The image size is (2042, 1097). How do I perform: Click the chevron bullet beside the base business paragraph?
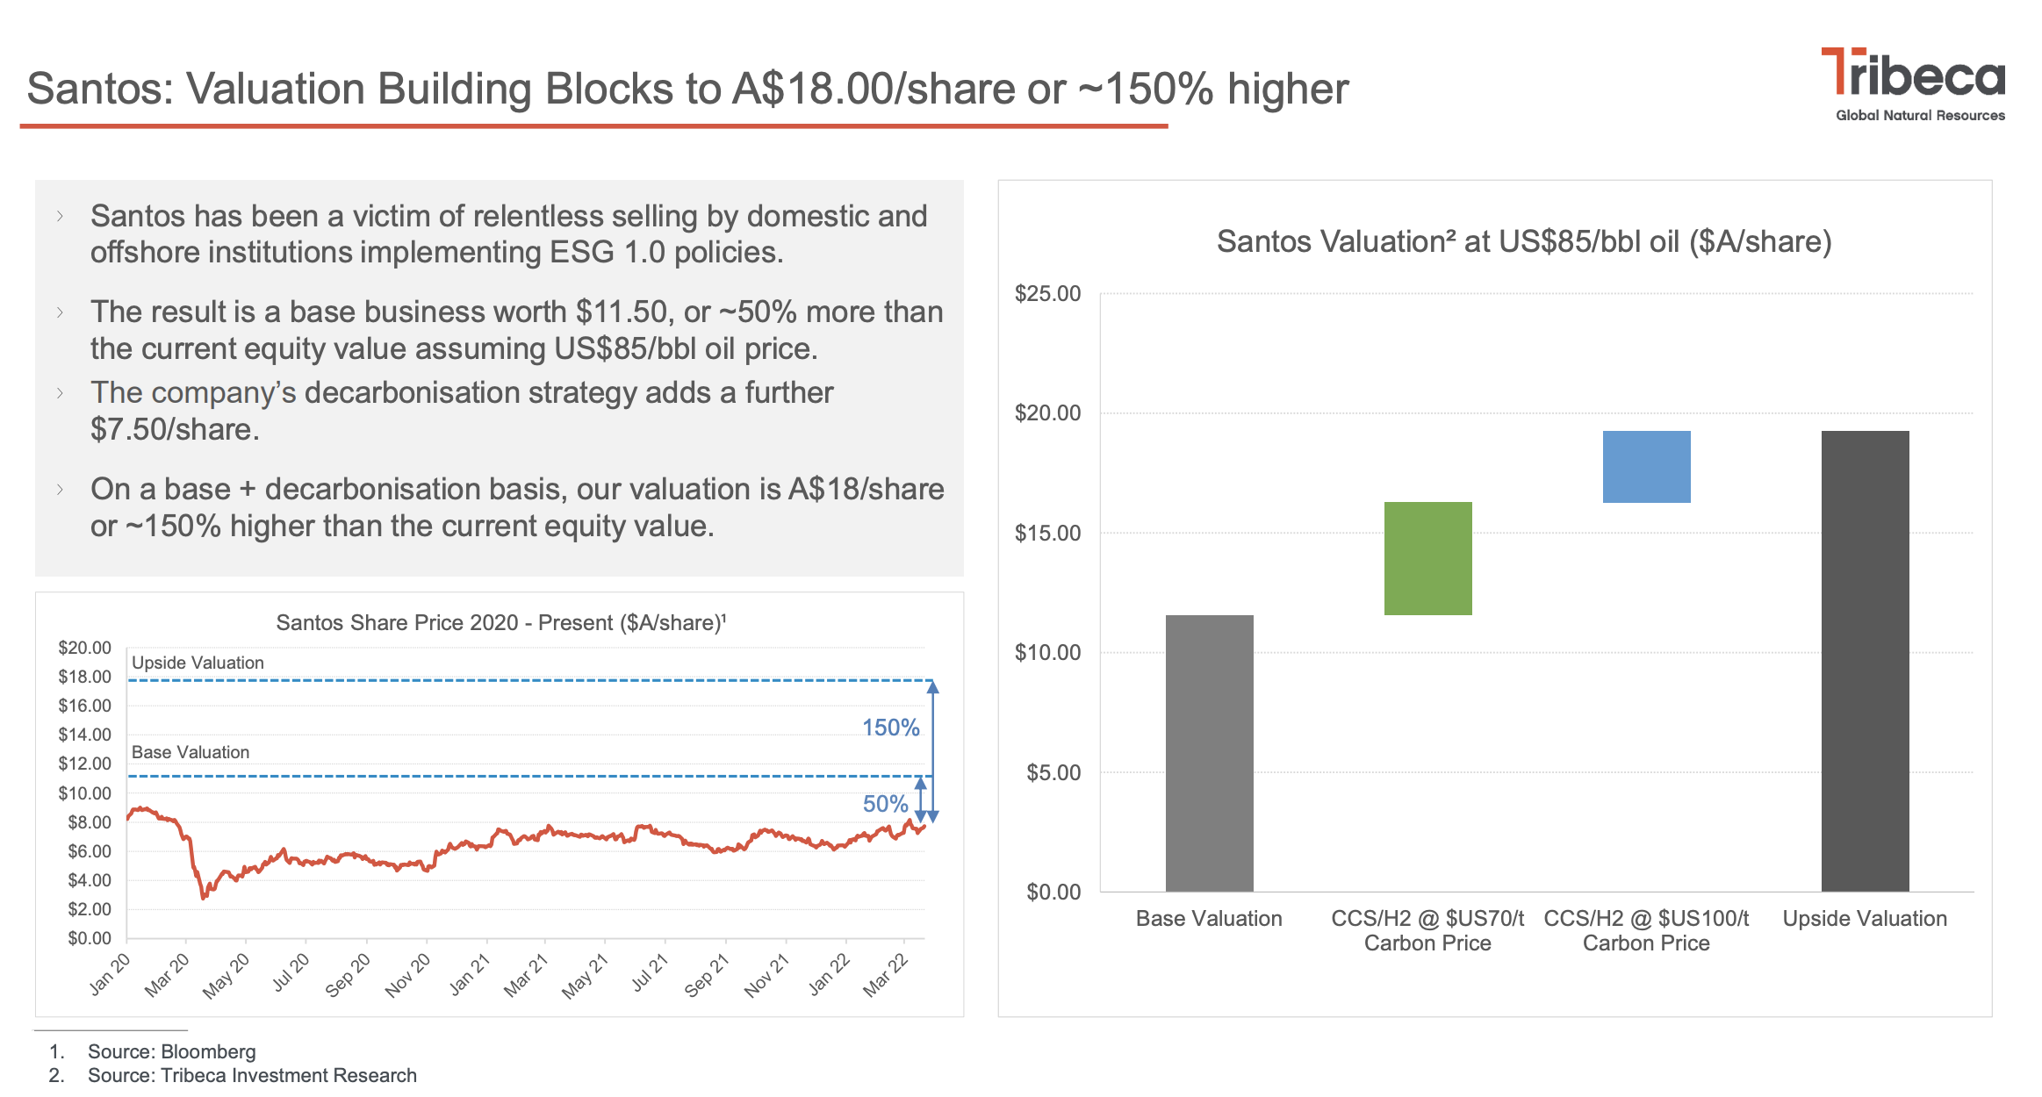click(60, 312)
